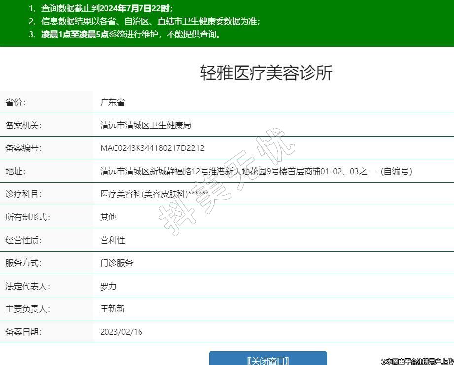The image size is (454, 365).
Task: Select the business nature value 营利性
Action: coord(112,240)
